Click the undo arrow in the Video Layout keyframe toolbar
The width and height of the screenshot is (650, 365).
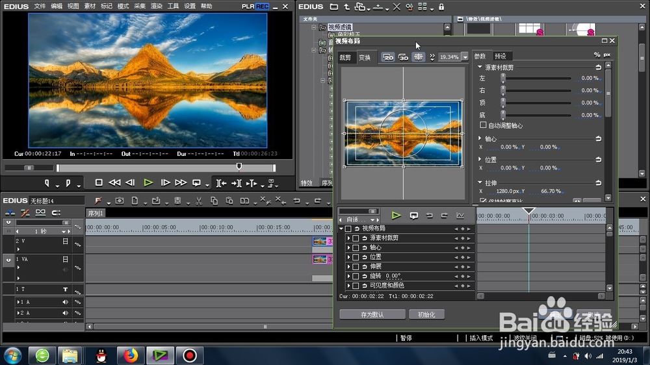(x=429, y=216)
